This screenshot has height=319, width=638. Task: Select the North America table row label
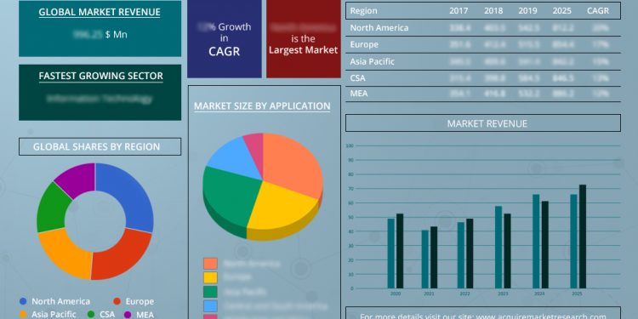pos(379,28)
